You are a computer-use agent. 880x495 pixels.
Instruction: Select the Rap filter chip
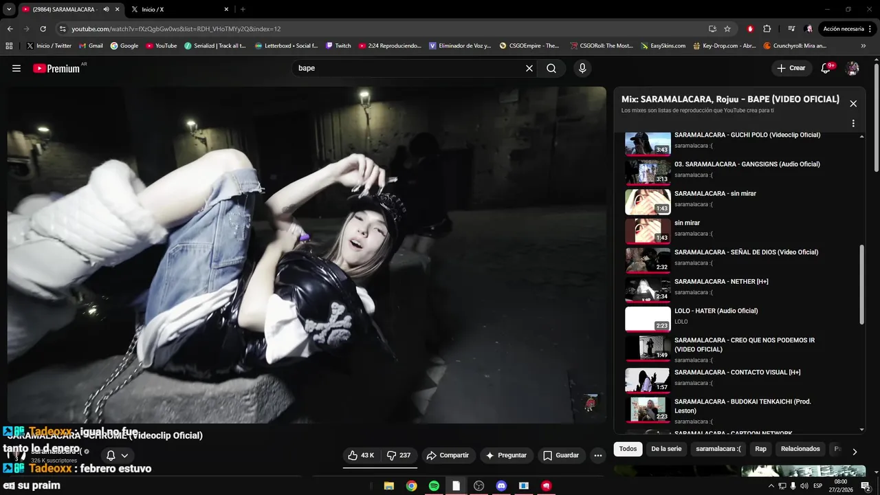pyautogui.click(x=761, y=449)
